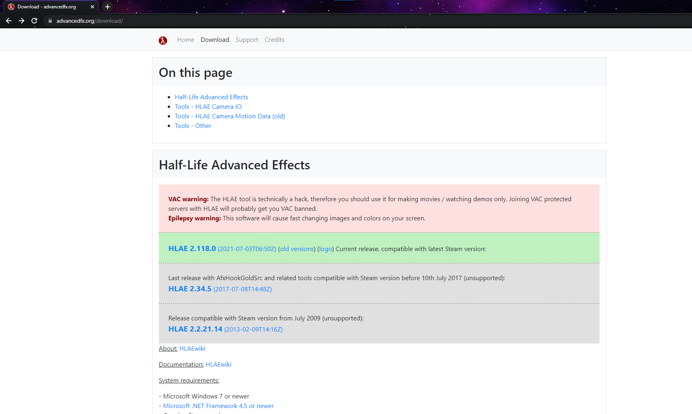This screenshot has width=692, height=414.
Task: Download HLAE 2.2.21.14 release
Action: 195,329
